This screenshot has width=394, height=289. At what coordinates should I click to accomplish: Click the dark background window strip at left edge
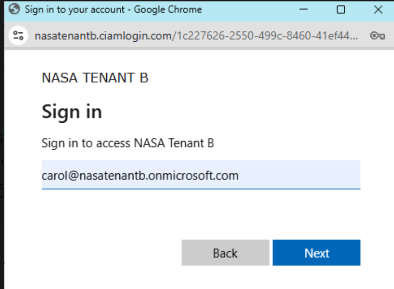2,151
